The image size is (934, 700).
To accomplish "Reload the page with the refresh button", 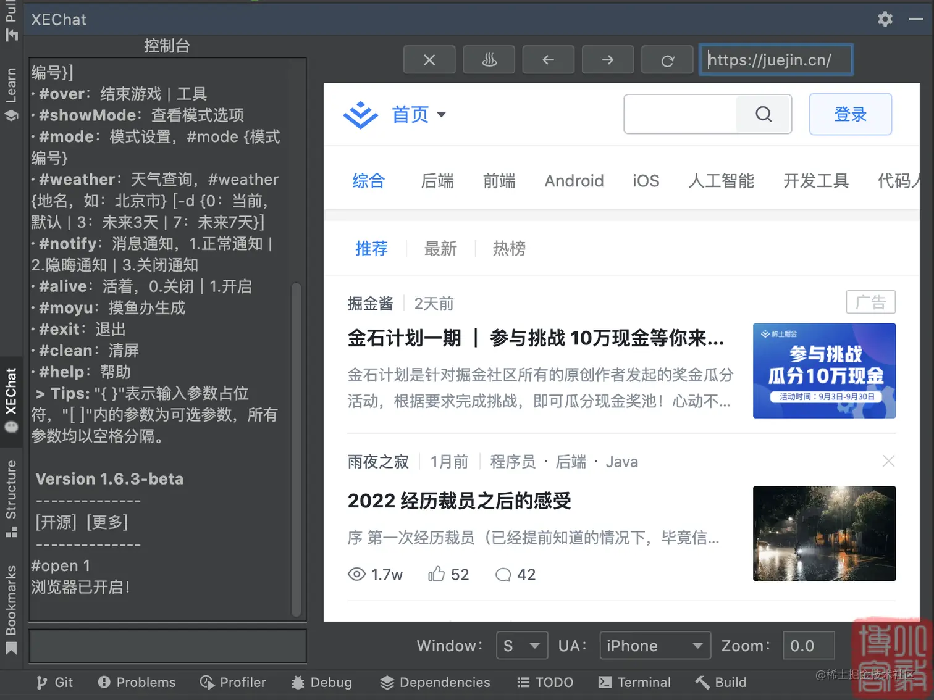I will [x=667, y=60].
